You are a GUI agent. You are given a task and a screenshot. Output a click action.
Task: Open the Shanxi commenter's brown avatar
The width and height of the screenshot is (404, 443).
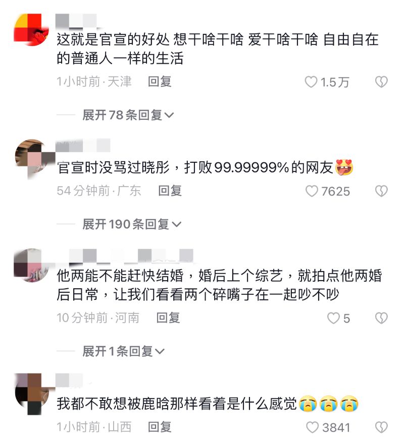(x=32, y=394)
